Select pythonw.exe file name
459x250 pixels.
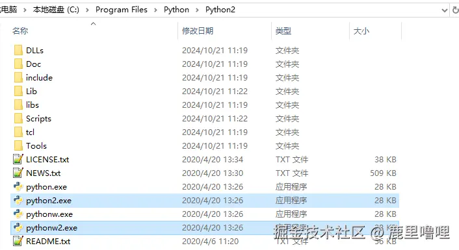coord(49,214)
